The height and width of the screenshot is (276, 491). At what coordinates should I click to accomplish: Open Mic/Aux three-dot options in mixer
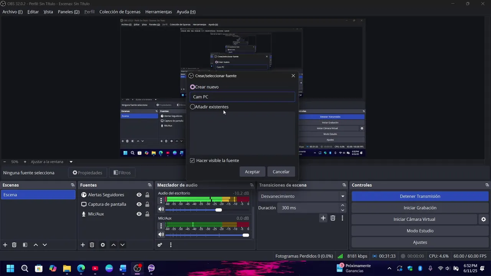pos(161,225)
